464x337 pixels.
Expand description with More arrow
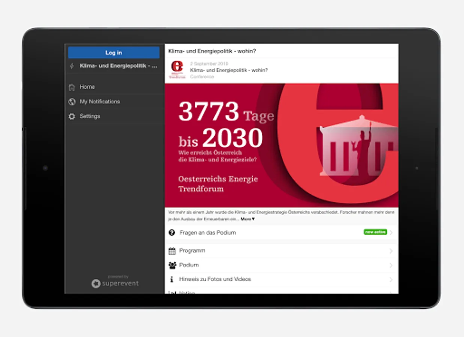click(x=248, y=219)
